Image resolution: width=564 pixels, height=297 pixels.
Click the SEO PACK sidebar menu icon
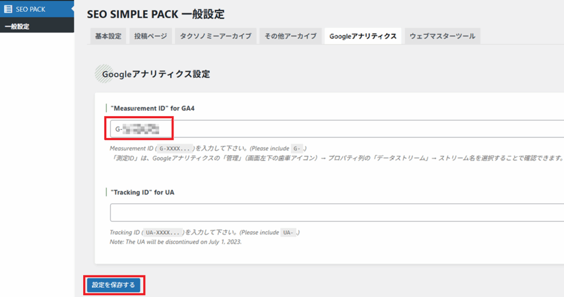(x=8, y=9)
